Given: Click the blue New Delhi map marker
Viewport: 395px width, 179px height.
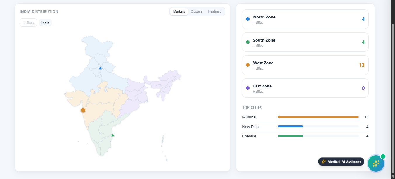Looking at the screenshot, I should tap(100, 68).
